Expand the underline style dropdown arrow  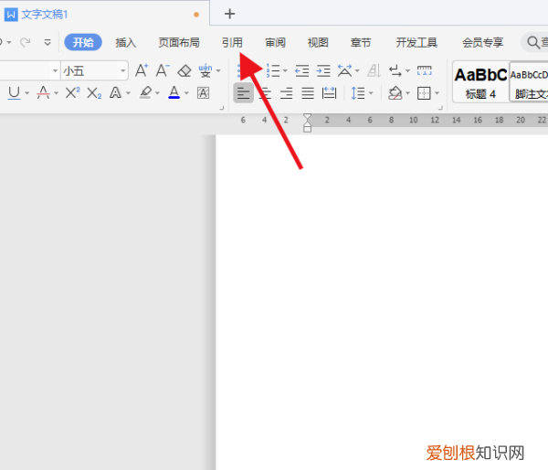pos(26,92)
